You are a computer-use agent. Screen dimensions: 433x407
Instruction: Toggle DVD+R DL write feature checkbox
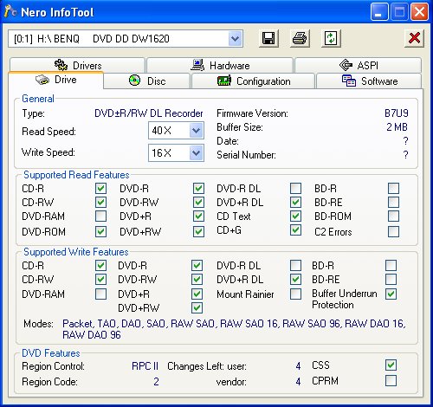point(295,280)
